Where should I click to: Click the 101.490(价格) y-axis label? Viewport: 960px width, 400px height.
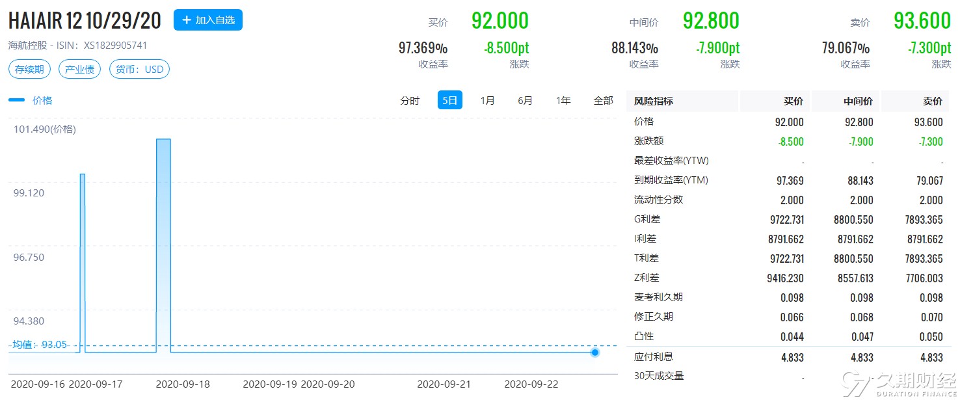click(45, 129)
